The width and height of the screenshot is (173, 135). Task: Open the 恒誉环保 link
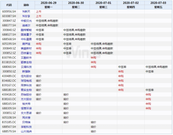(26, 108)
